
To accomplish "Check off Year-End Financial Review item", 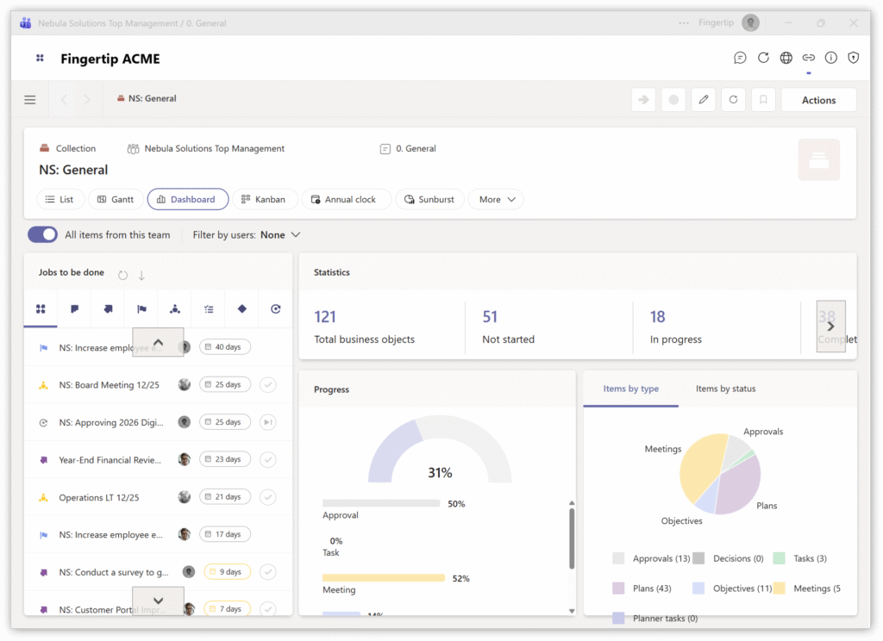I will pyautogui.click(x=268, y=459).
